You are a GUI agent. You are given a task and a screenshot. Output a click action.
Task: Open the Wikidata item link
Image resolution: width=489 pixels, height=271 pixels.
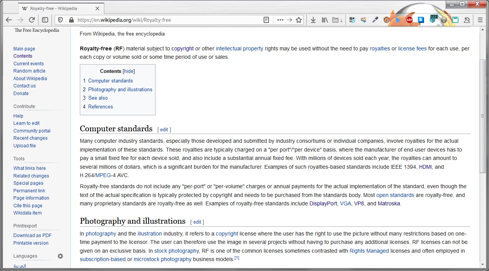click(28, 213)
